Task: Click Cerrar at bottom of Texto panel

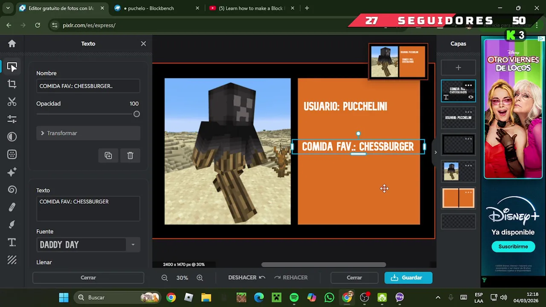Action: 88,278
